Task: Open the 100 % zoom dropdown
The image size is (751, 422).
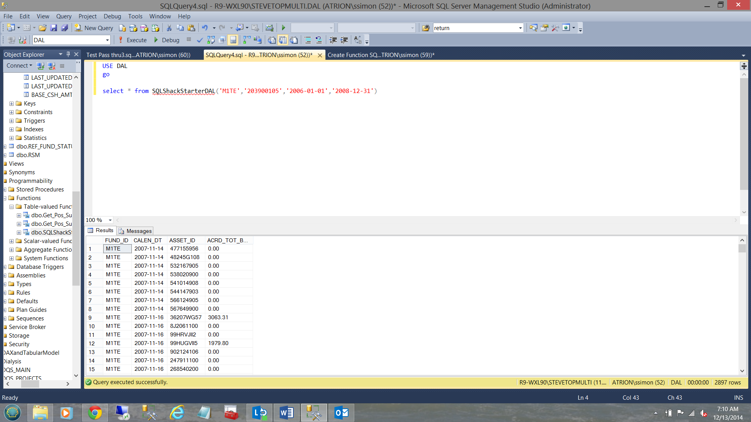Action: pyautogui.click(x=110, y=220)
